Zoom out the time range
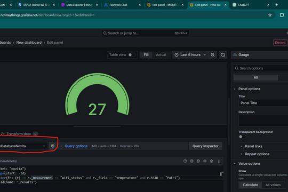Image resolution: width=288 pixels, height=192 pixels. 212,55
